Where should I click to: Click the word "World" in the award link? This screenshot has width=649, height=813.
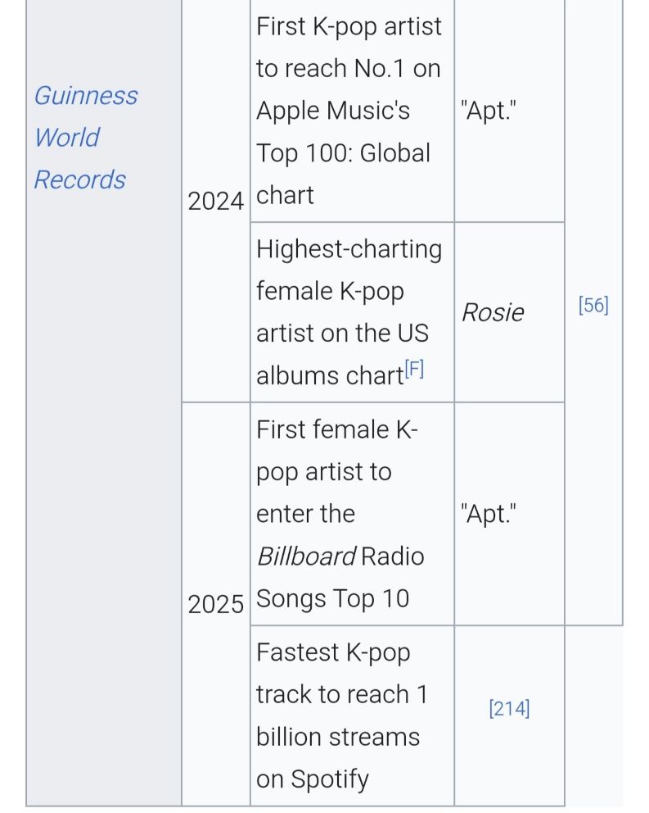click(67, 138)
